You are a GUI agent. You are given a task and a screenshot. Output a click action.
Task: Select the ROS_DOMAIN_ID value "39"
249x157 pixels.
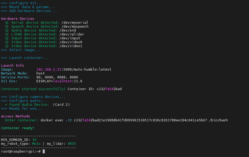(34, 140)
